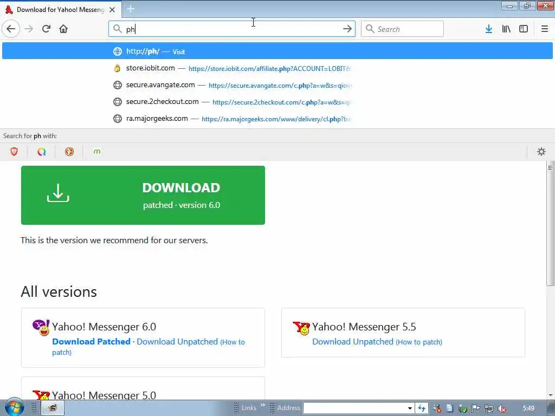Focus the Search box next to the URL bar
Screen dimensions: 555x416
[x=402, y=29]
